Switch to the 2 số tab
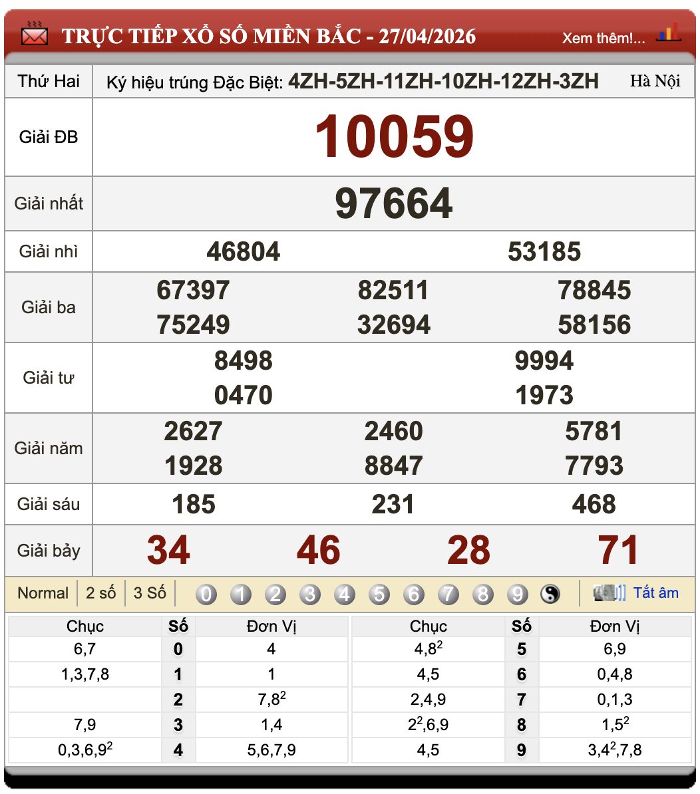 coord(101,593)
